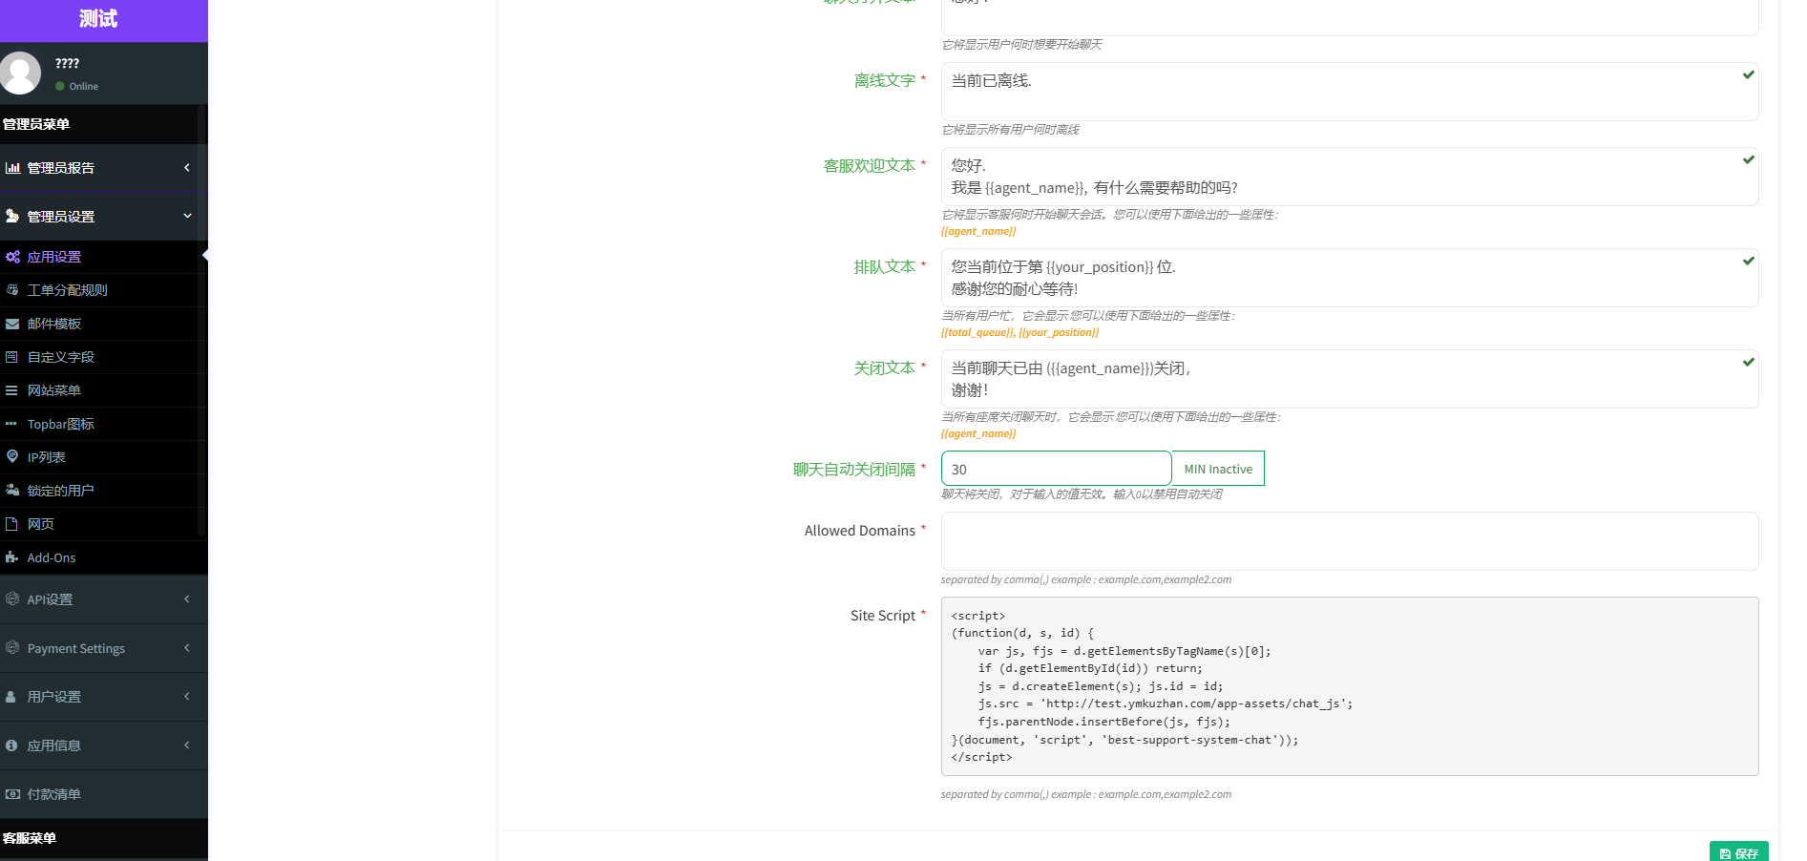Open the 用户设置 menu item
Viewport: 1807px width, 861px height.
[95, 697]
